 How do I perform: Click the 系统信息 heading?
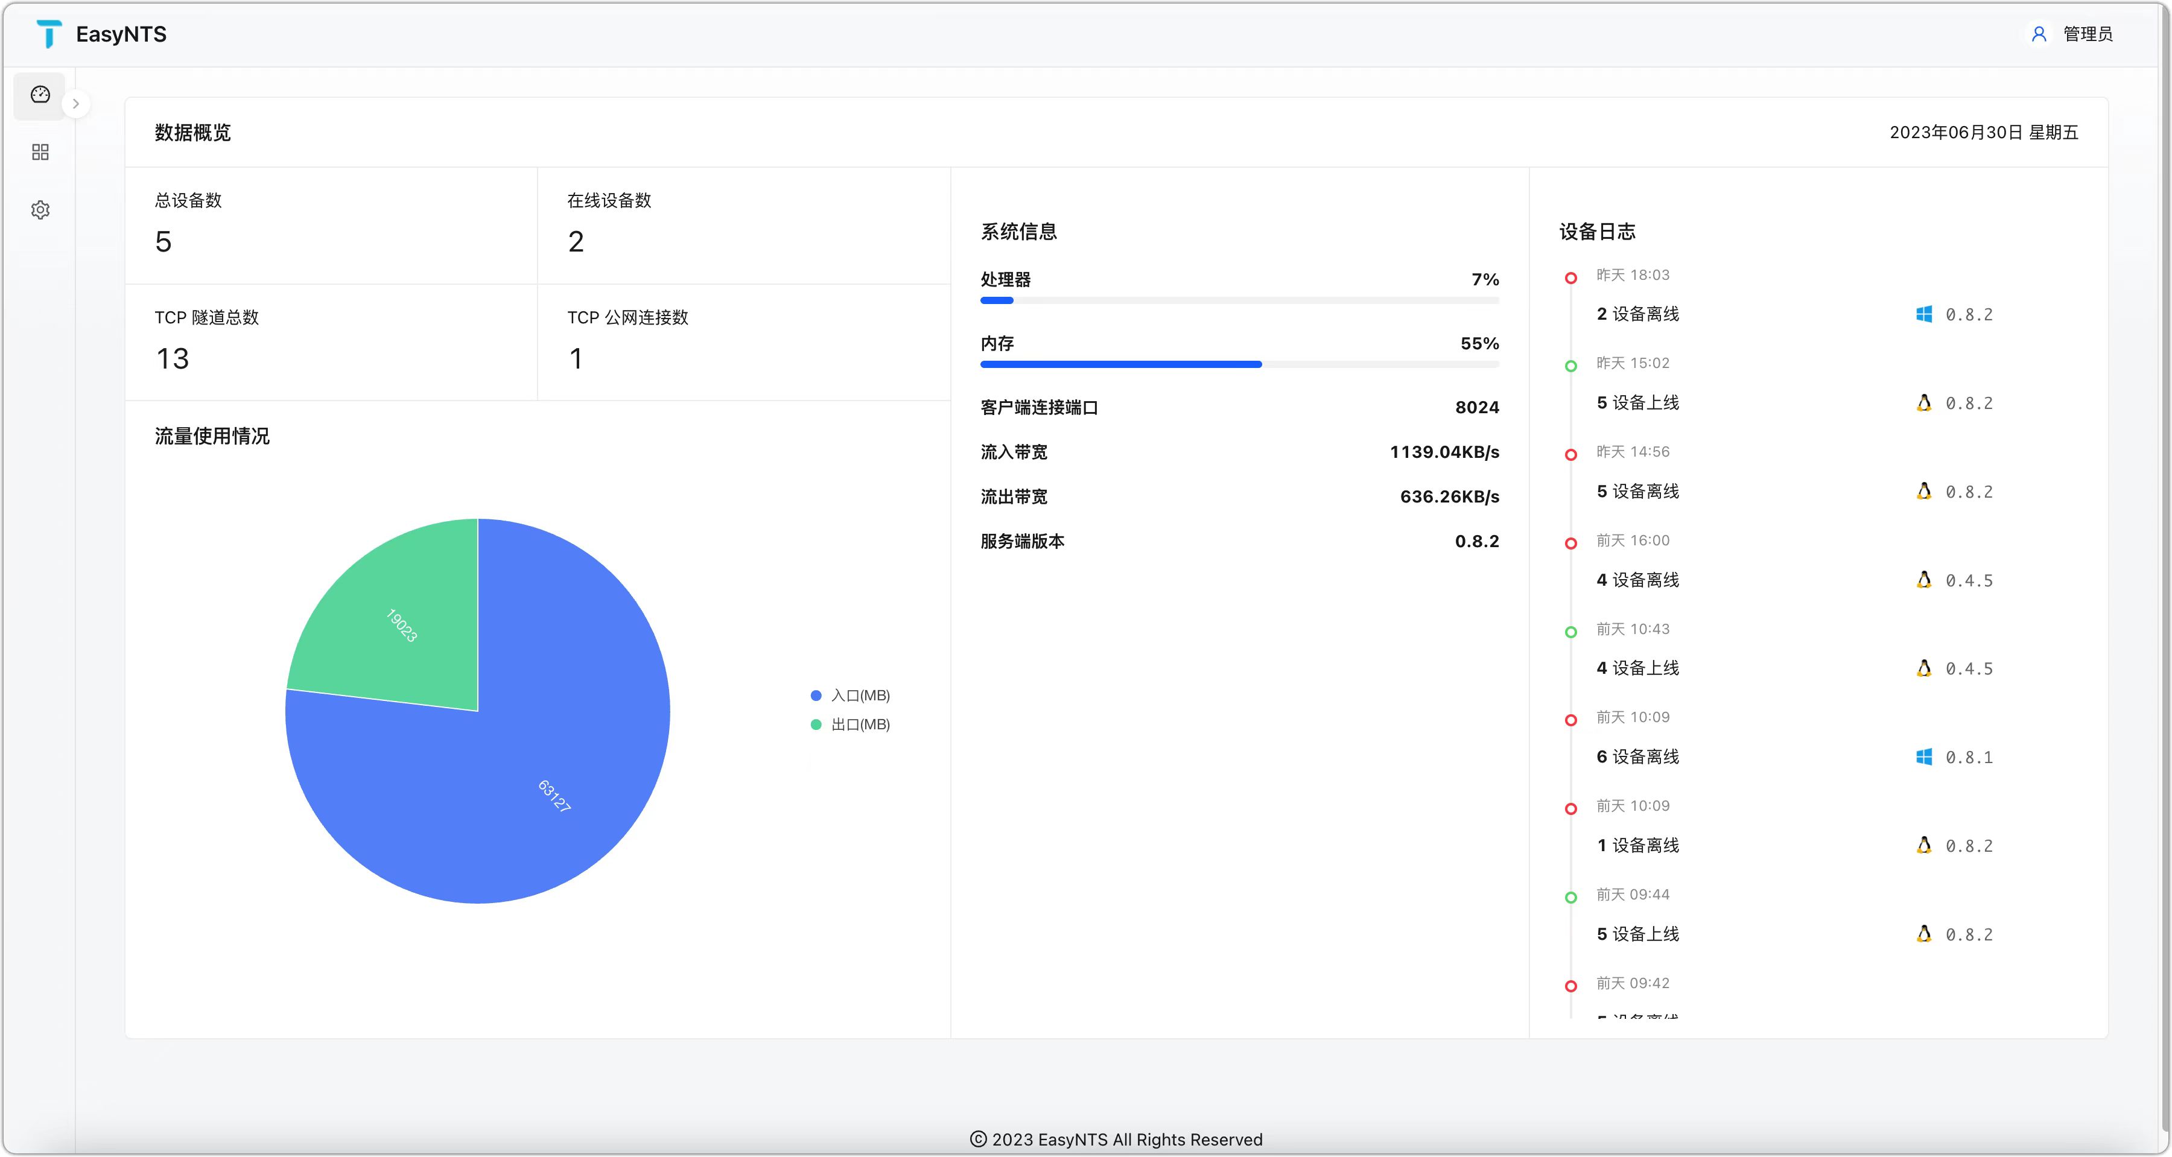(1018, 232)
